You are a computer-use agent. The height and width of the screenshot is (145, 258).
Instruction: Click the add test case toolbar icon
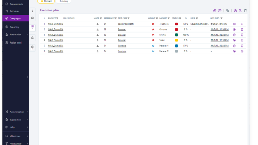[x=235, y=11]
